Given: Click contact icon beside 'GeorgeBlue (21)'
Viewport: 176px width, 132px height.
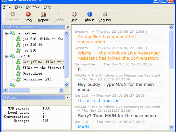Looking at the screenshot, I should click(19, 79).
